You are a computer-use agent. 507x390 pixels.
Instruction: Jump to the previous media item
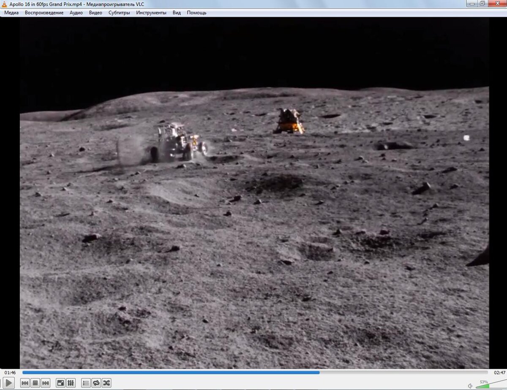tap(25, 383)
